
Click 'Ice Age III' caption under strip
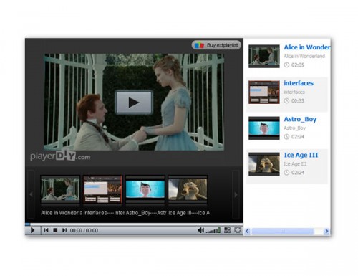point(189,213)
